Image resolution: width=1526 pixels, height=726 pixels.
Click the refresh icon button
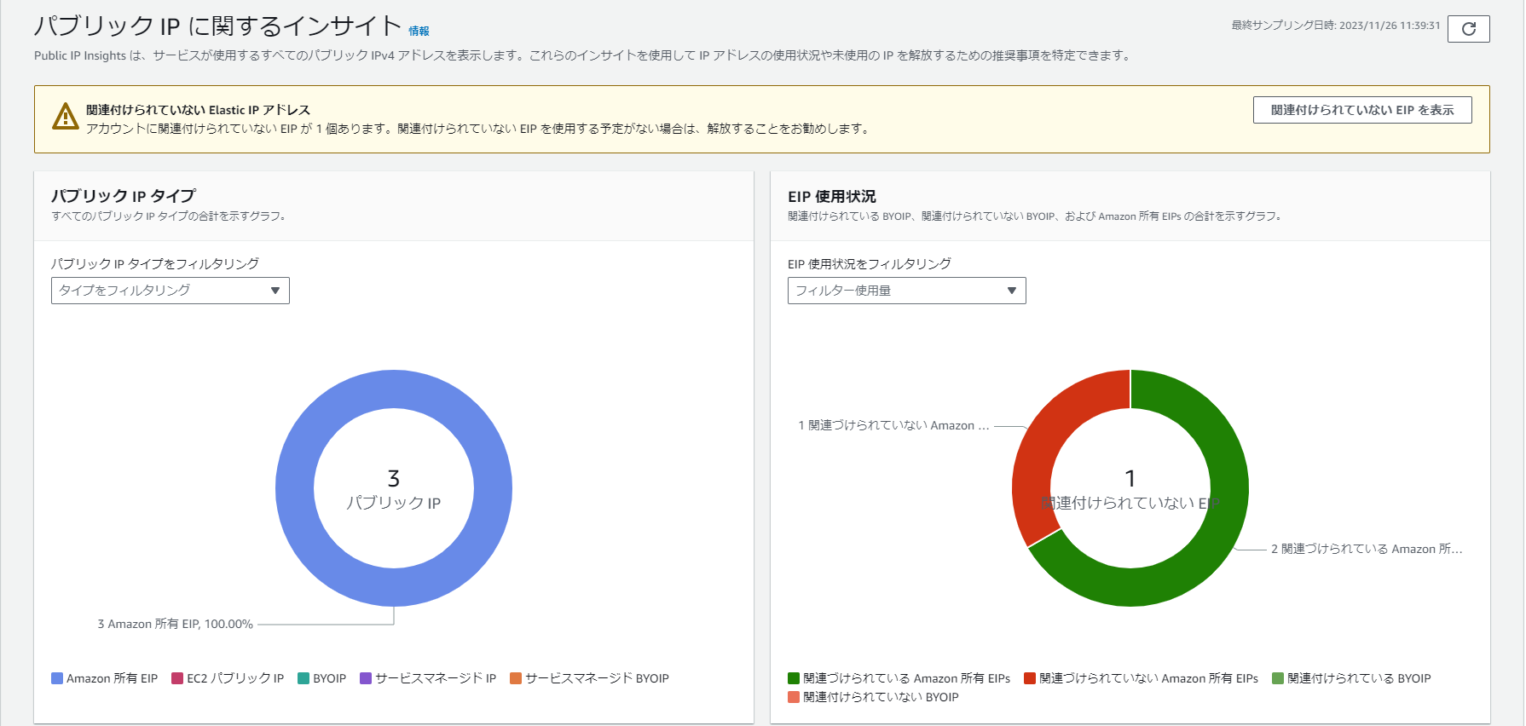tap(1468, 29)
